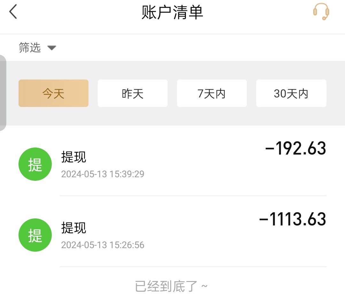This screenshot has height=304, width=345.
Task: Expand the 筛选 dropdown arrow
Action: pos(52,48)
